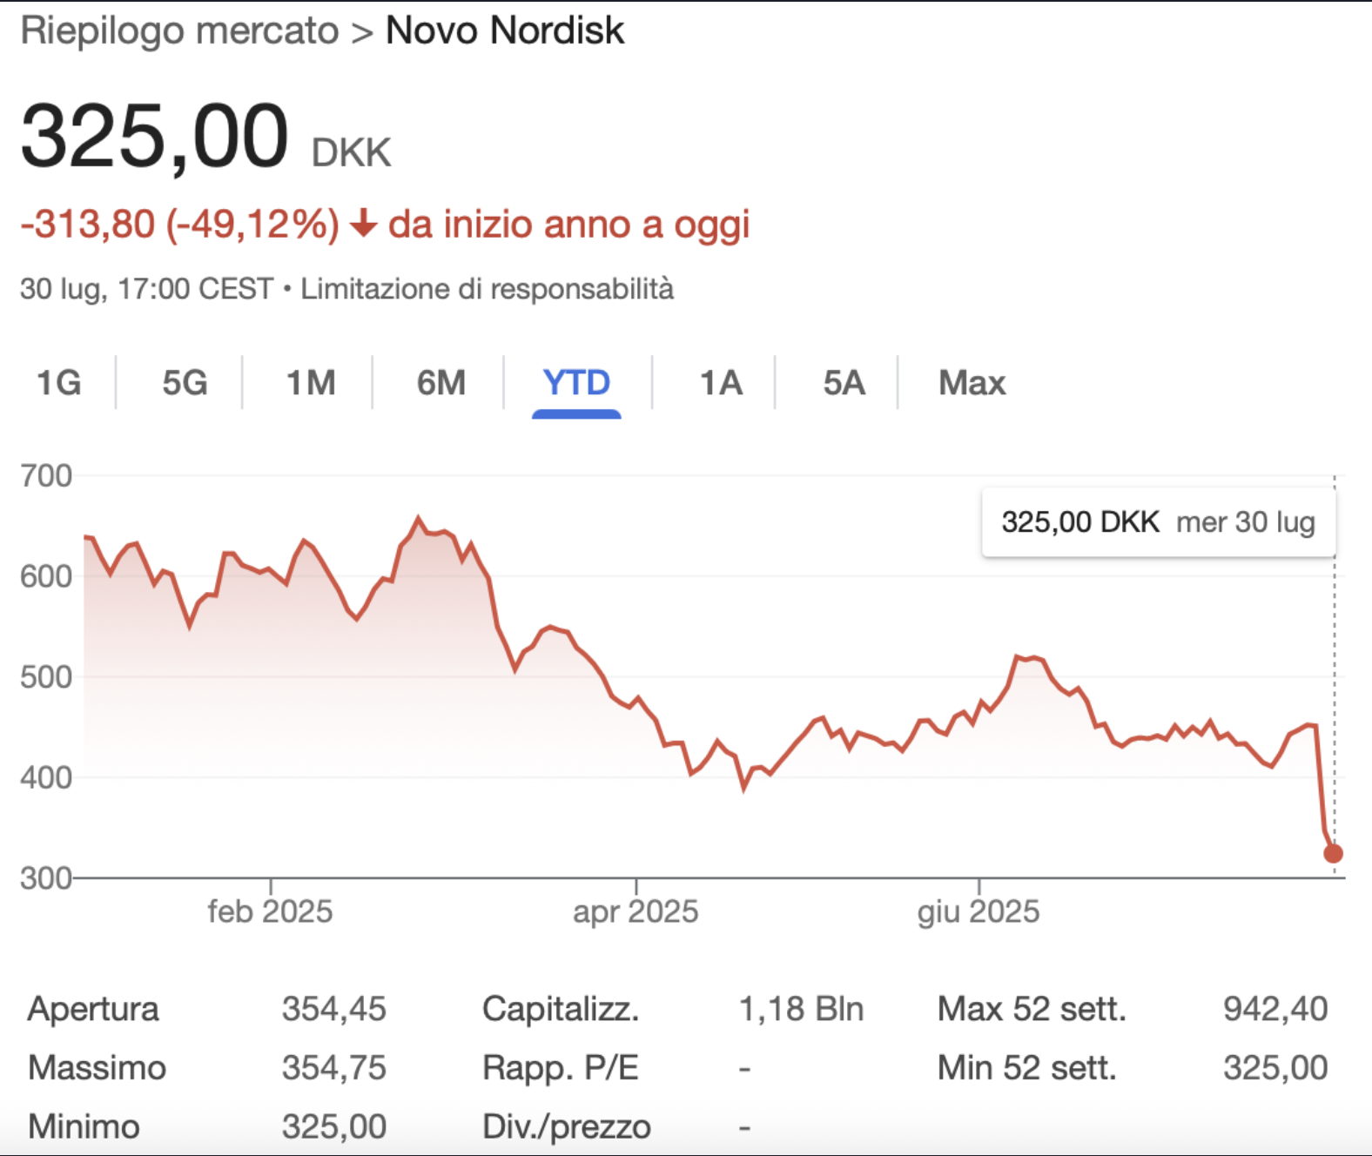Click the feb 2025 axis label

click(x=270, y=911)
